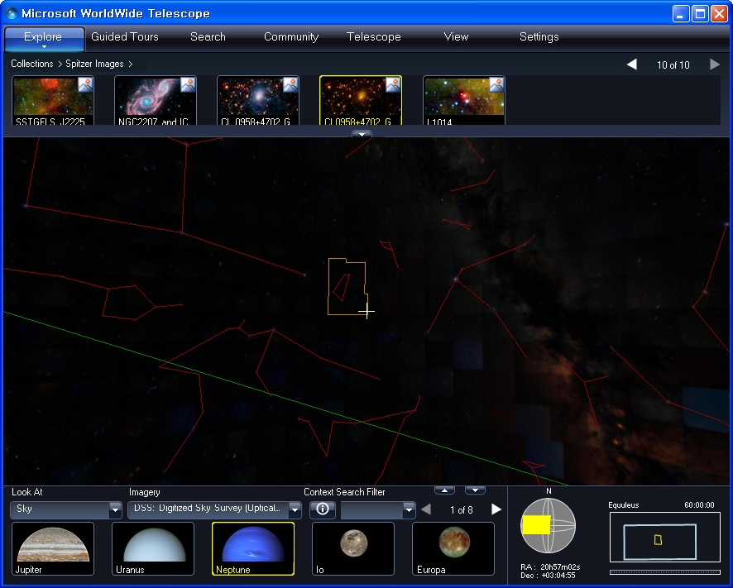Click the Spitzer Images breadcrumb
Viewport: 733px width, 588px height.
pos(94,64)
